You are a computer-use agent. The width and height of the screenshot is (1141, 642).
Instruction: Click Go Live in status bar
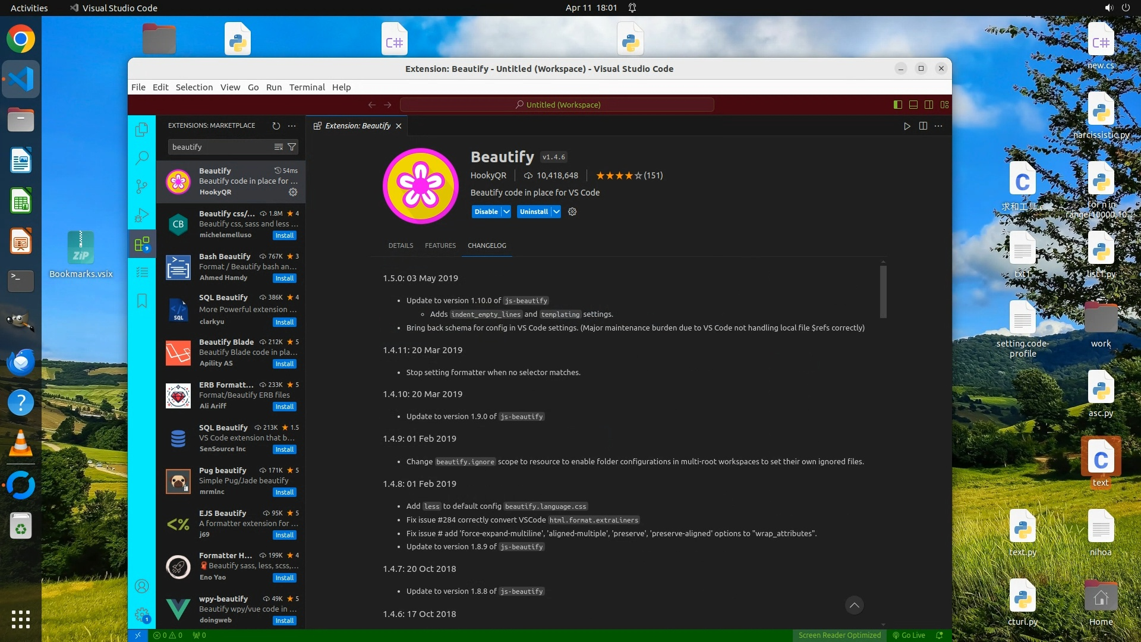tap(909, 635)
